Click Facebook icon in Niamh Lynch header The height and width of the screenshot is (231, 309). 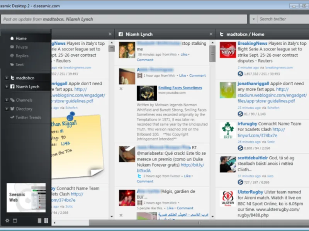click(121, 34)
